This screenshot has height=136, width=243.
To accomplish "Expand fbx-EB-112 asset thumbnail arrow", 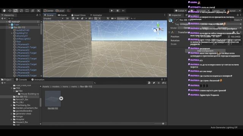I will pyautogui.click(x=61, y=98).
